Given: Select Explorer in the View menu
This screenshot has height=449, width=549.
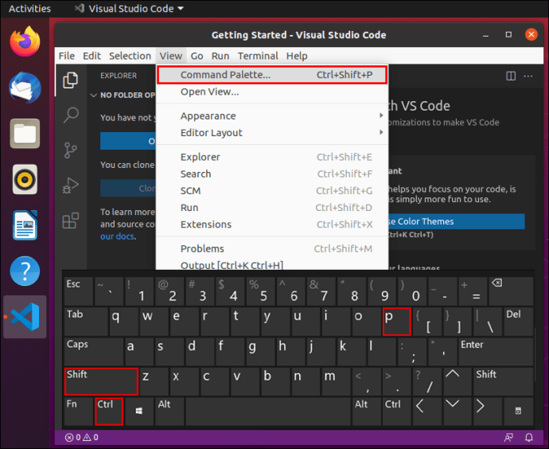Looking at the screenshot, I should coord(272,157).
